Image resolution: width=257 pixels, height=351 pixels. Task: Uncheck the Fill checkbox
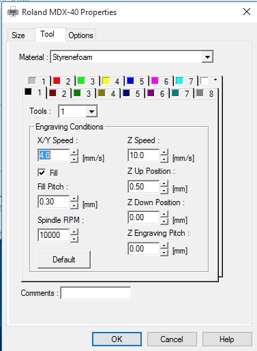coord(42,172)
